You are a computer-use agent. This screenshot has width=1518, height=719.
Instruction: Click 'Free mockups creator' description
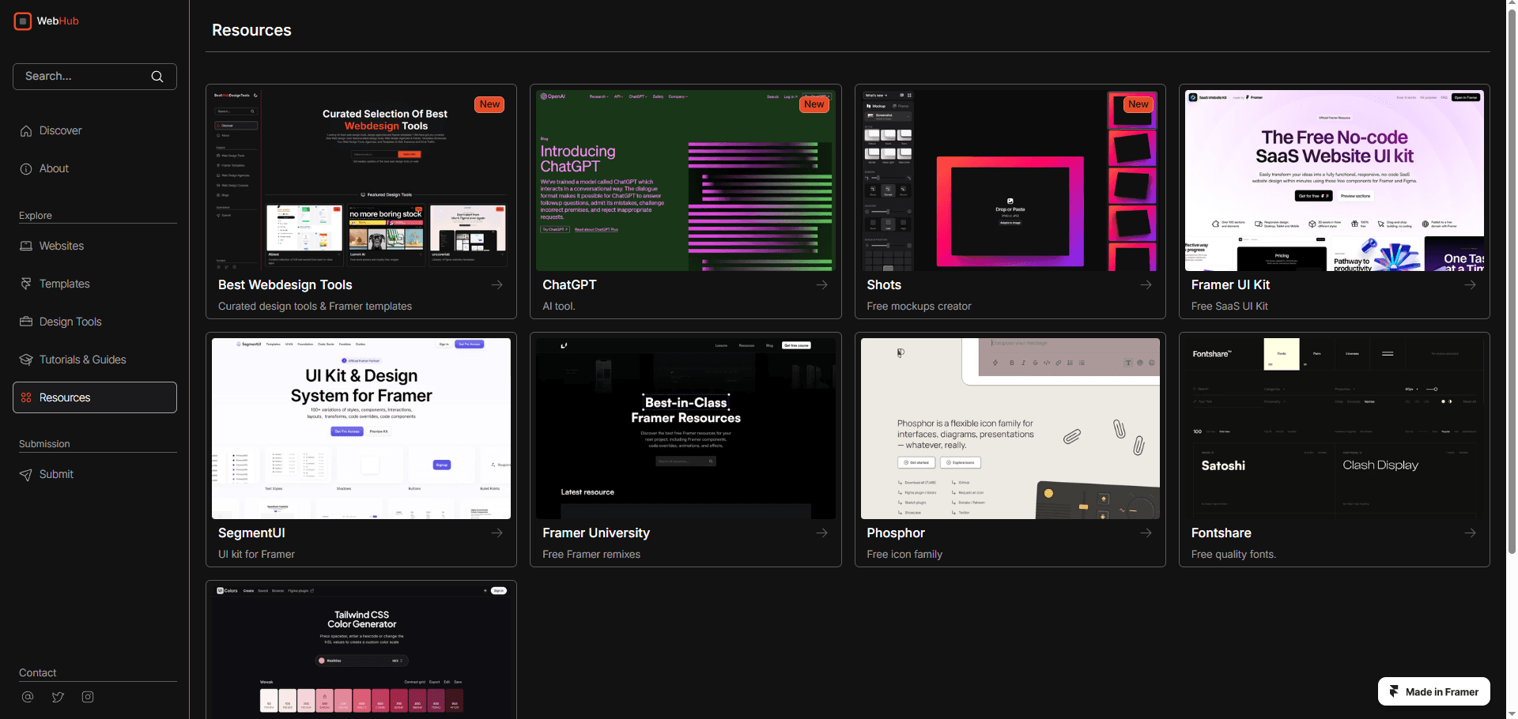[x=919, y=307]
